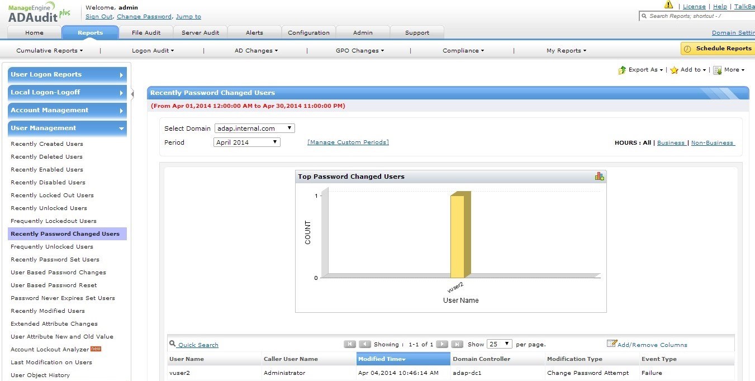Jump to the last results page arrow
The height and width of the screenshot is (381, 755).
tap(457, 344)
